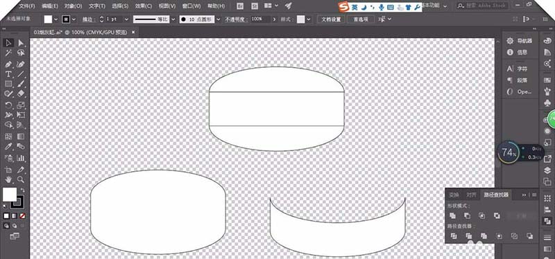Select the Rectangle tool
Image resolution: width=555 pixels, height=259 pixels.
point(8,84)
